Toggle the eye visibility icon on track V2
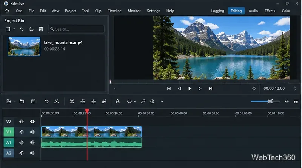Viewport: 302px width, 168px height. 32,122
